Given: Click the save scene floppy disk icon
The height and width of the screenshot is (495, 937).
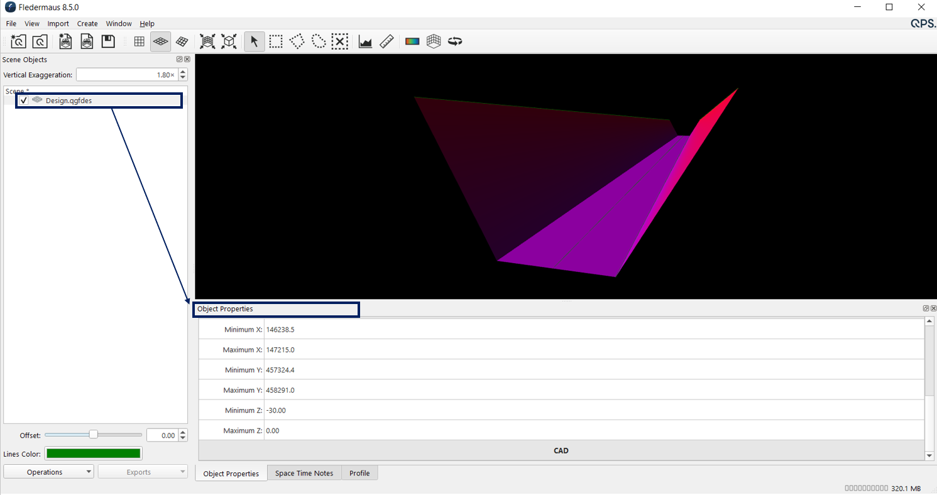Looking at the screenshot, I should pyautogui.click(x=108, y=41).
